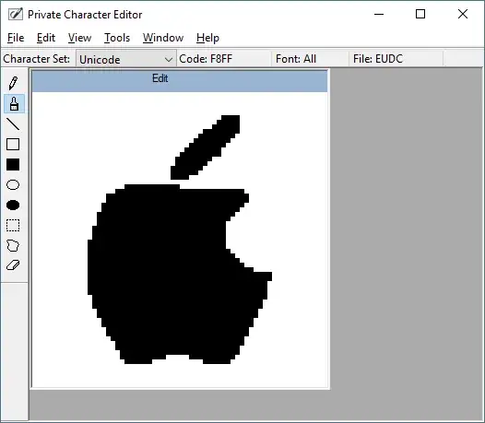Open the Window menu
The width and height of the screenshot is (485, 423).
pos(163,38)
